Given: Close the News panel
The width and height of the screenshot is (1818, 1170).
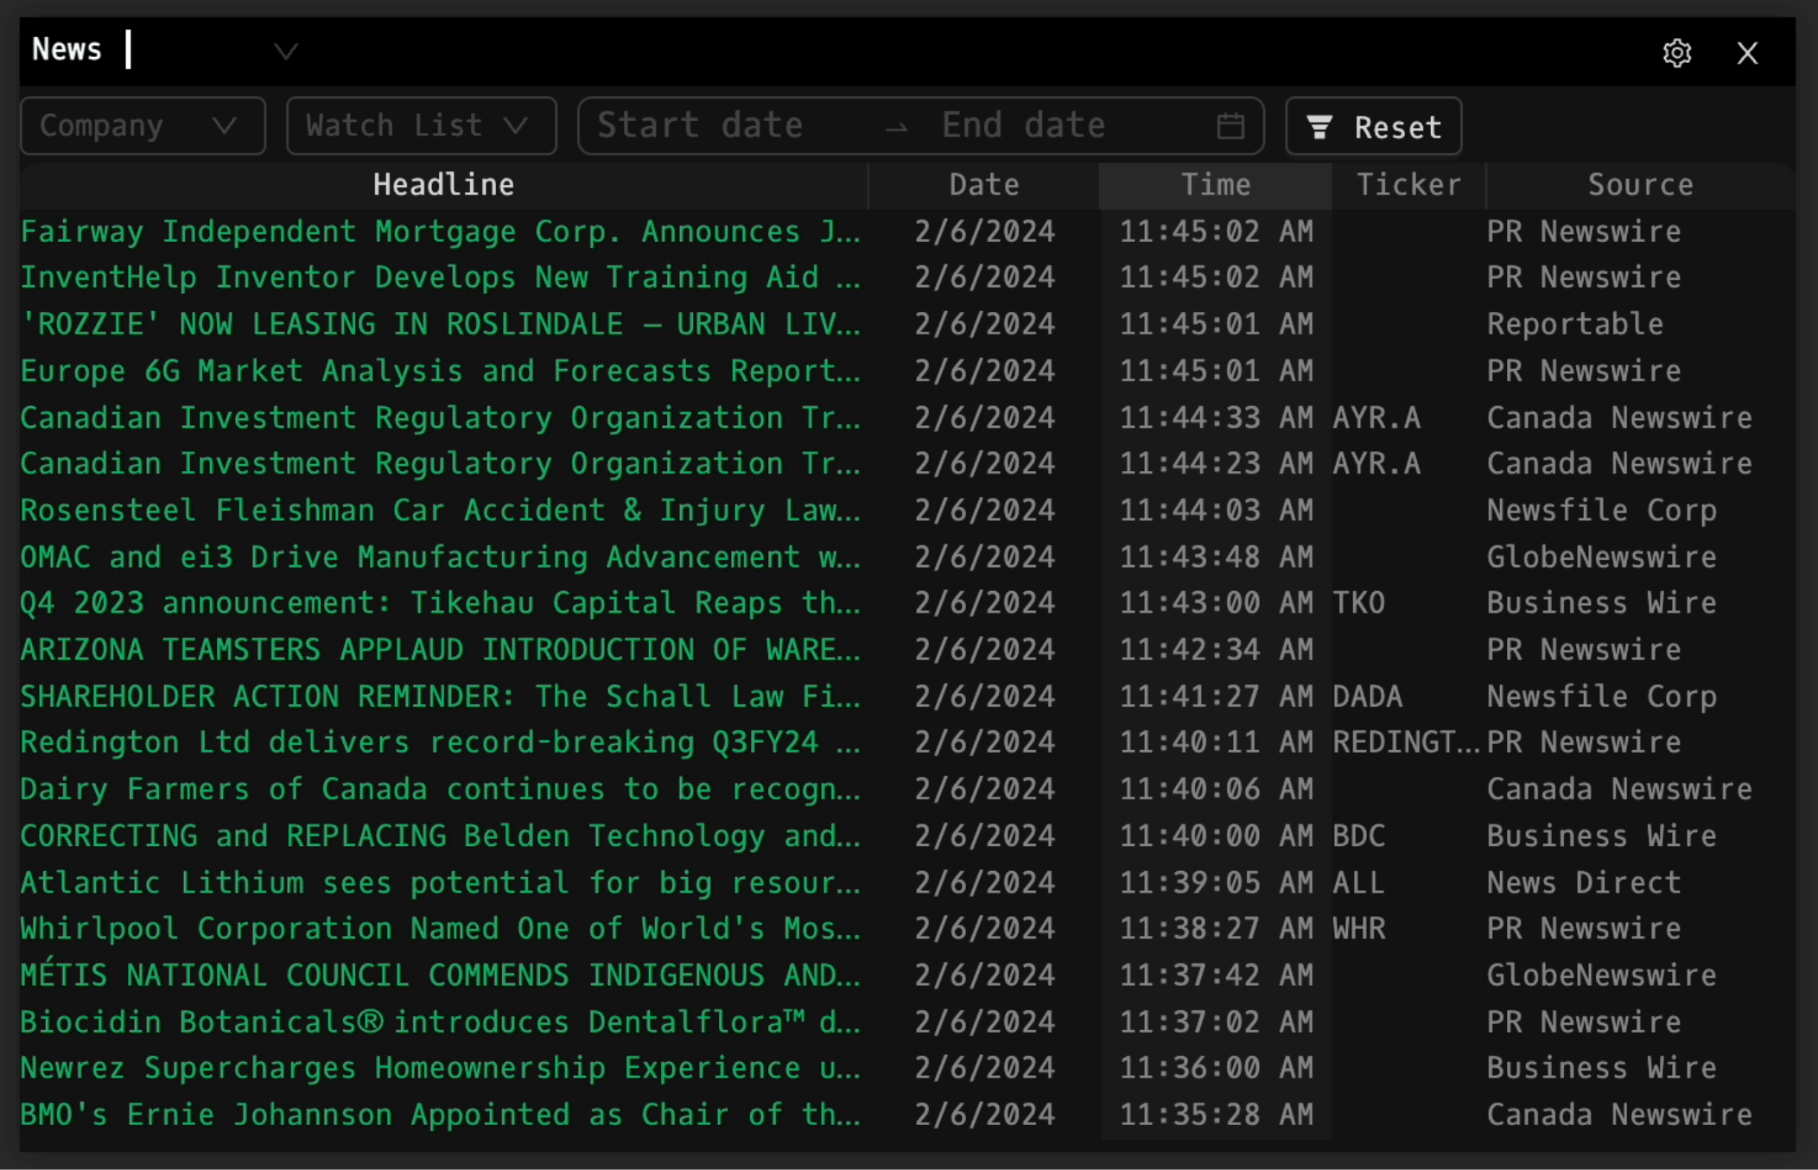Looking at the screenshot, I should coord(1747,54).
